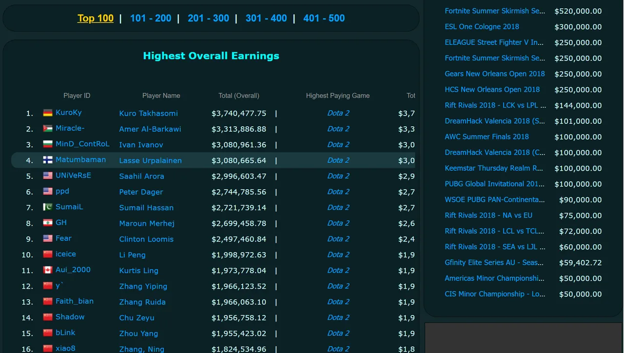
Task: Open Kuro Takhasomi name link
Action: pyautogui.click(x=149, y=114)
